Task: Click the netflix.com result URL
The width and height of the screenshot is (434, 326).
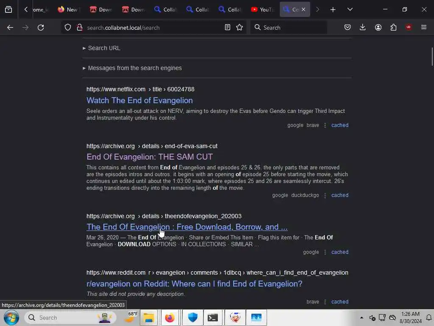Action: [x=140, y=89]
